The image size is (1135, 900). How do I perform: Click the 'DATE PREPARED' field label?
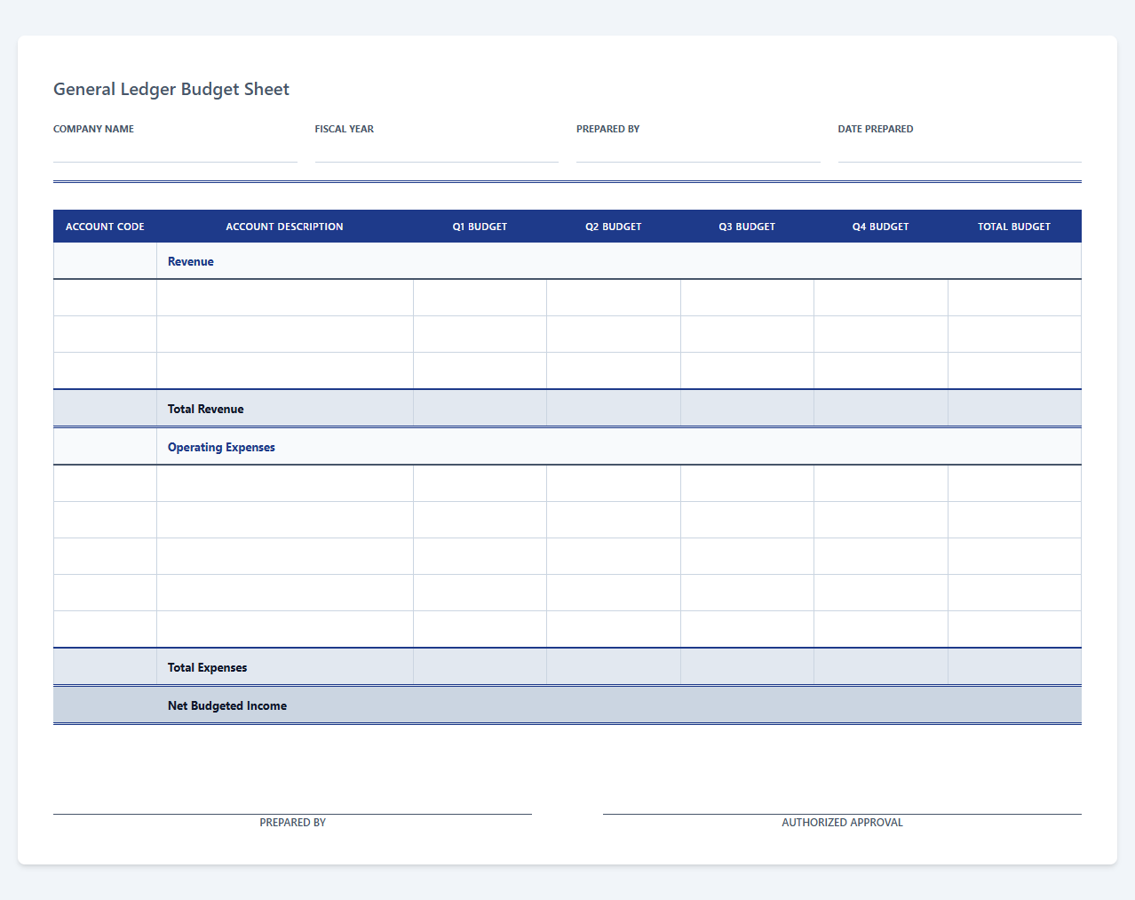click(875, 129)
